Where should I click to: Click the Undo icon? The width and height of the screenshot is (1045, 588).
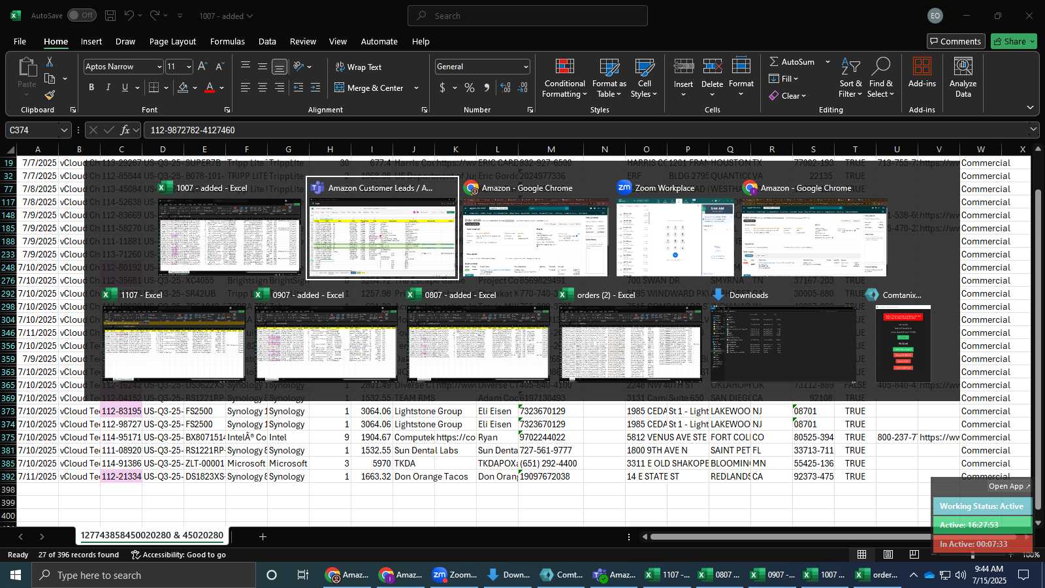129,15
